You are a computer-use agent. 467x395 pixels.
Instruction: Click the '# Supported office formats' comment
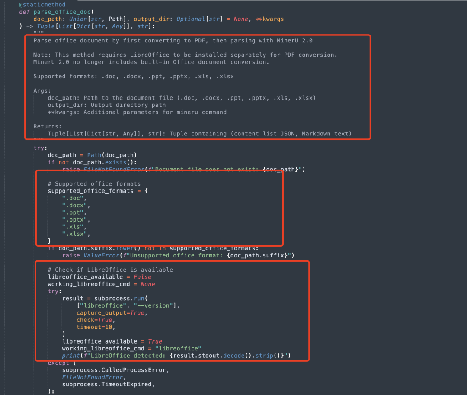click(x=94, y=183)
